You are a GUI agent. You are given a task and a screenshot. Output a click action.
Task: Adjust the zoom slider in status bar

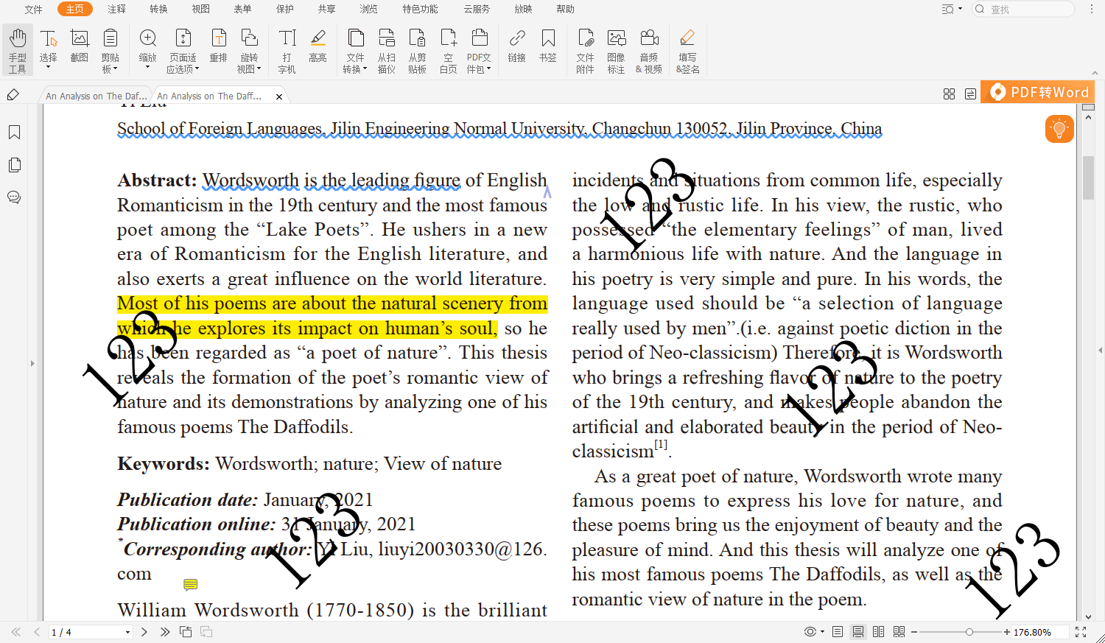[x=969, y=632]
